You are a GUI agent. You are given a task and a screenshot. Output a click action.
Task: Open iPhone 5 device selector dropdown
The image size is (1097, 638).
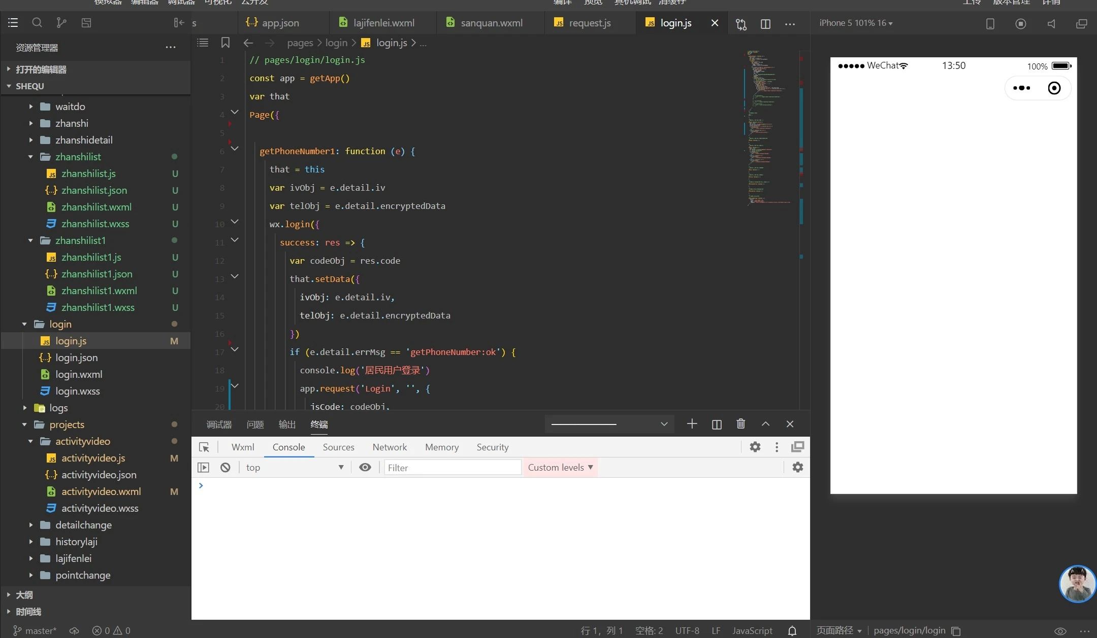(x=856, y=23)
